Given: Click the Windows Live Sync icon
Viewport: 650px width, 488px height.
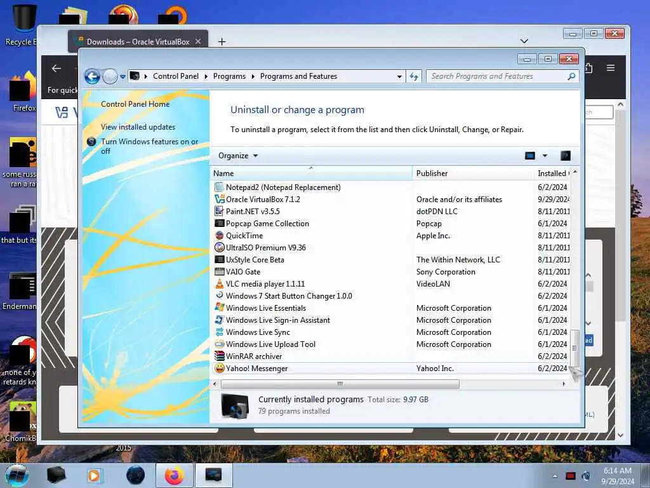Looking at the screenshot, I should click(x=219, y=332).
